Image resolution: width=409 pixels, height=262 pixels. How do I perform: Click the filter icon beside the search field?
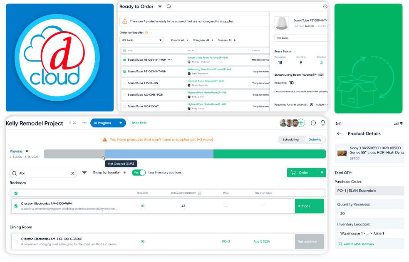84,172
